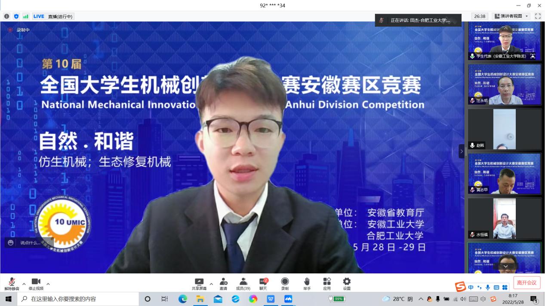Select the 汪永明 participant video thumbnail
Screen dimensions: 545x306
(x=504, y=85)
